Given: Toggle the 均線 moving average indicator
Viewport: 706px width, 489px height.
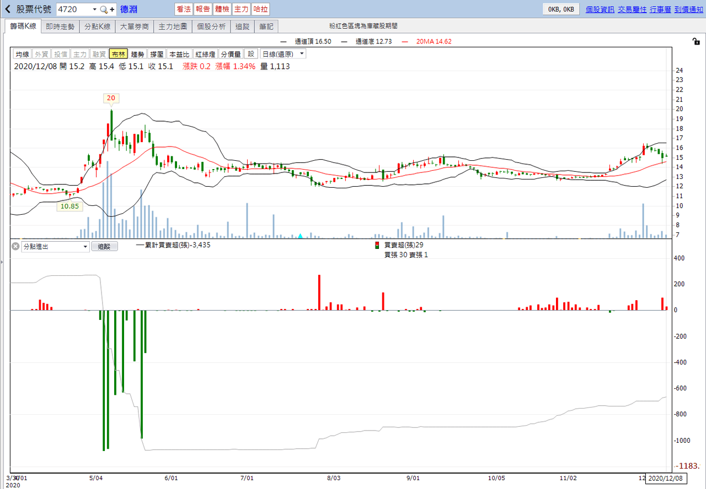Looking at the screenshot, I should [22, 54].
